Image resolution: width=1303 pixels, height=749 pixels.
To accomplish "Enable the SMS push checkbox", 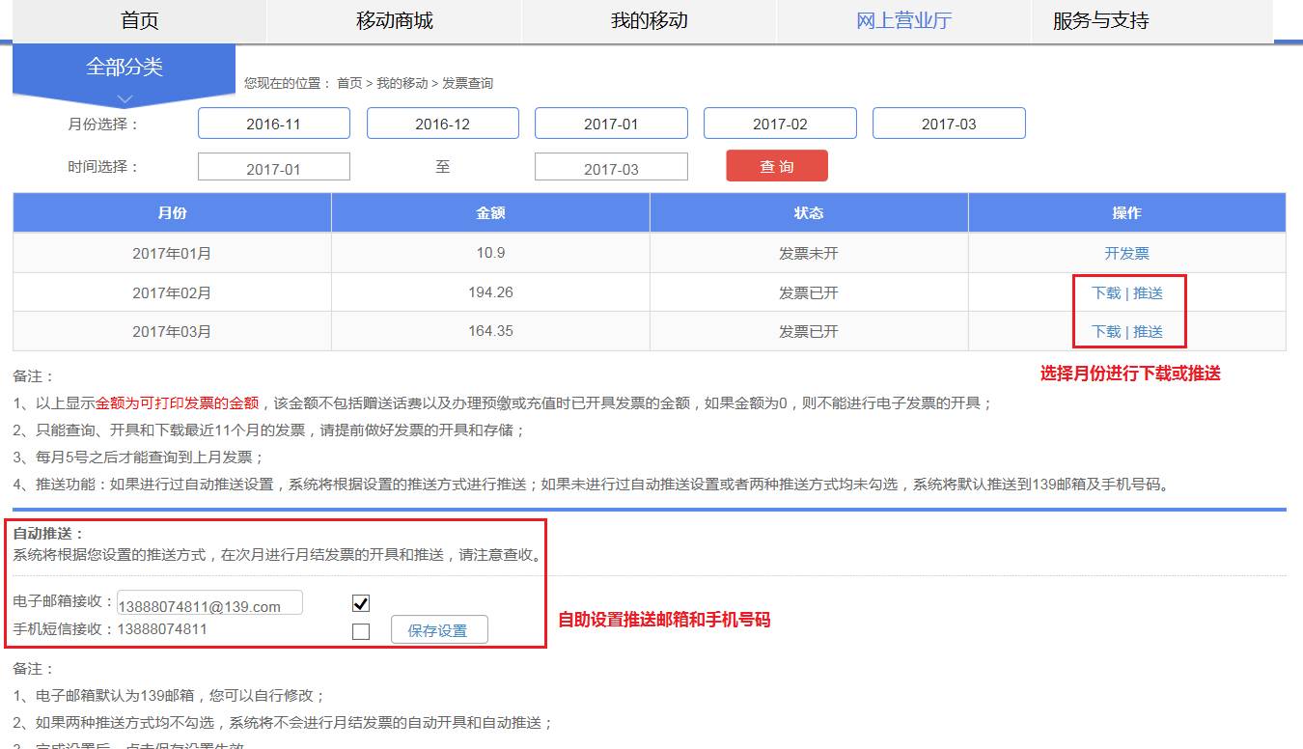I will (361, 629).
